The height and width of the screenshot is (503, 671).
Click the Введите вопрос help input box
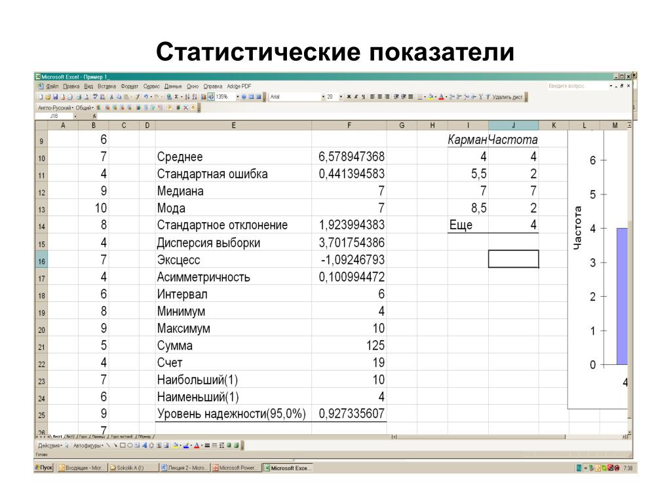[x=577, y=86]
